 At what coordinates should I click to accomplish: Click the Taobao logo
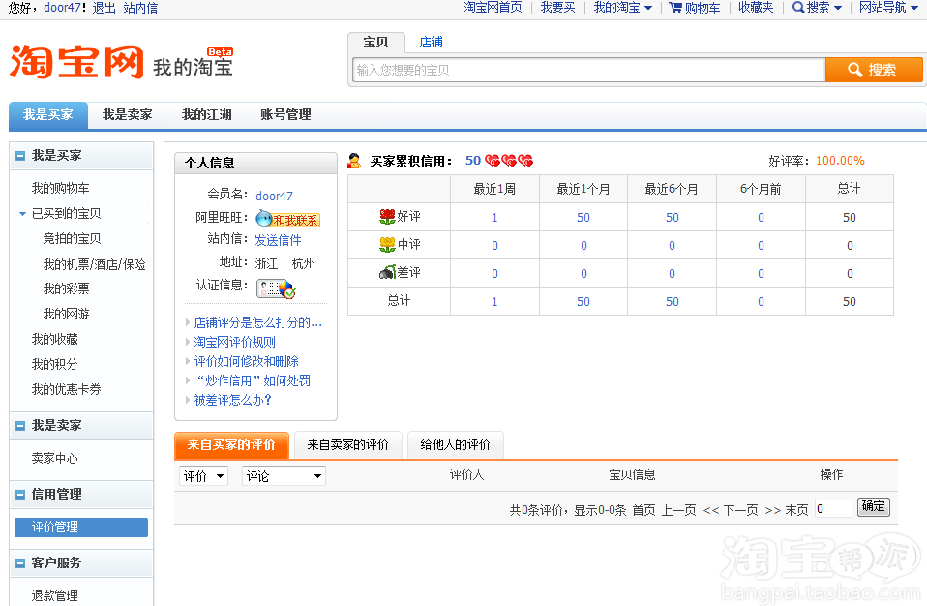coord(76,62)
